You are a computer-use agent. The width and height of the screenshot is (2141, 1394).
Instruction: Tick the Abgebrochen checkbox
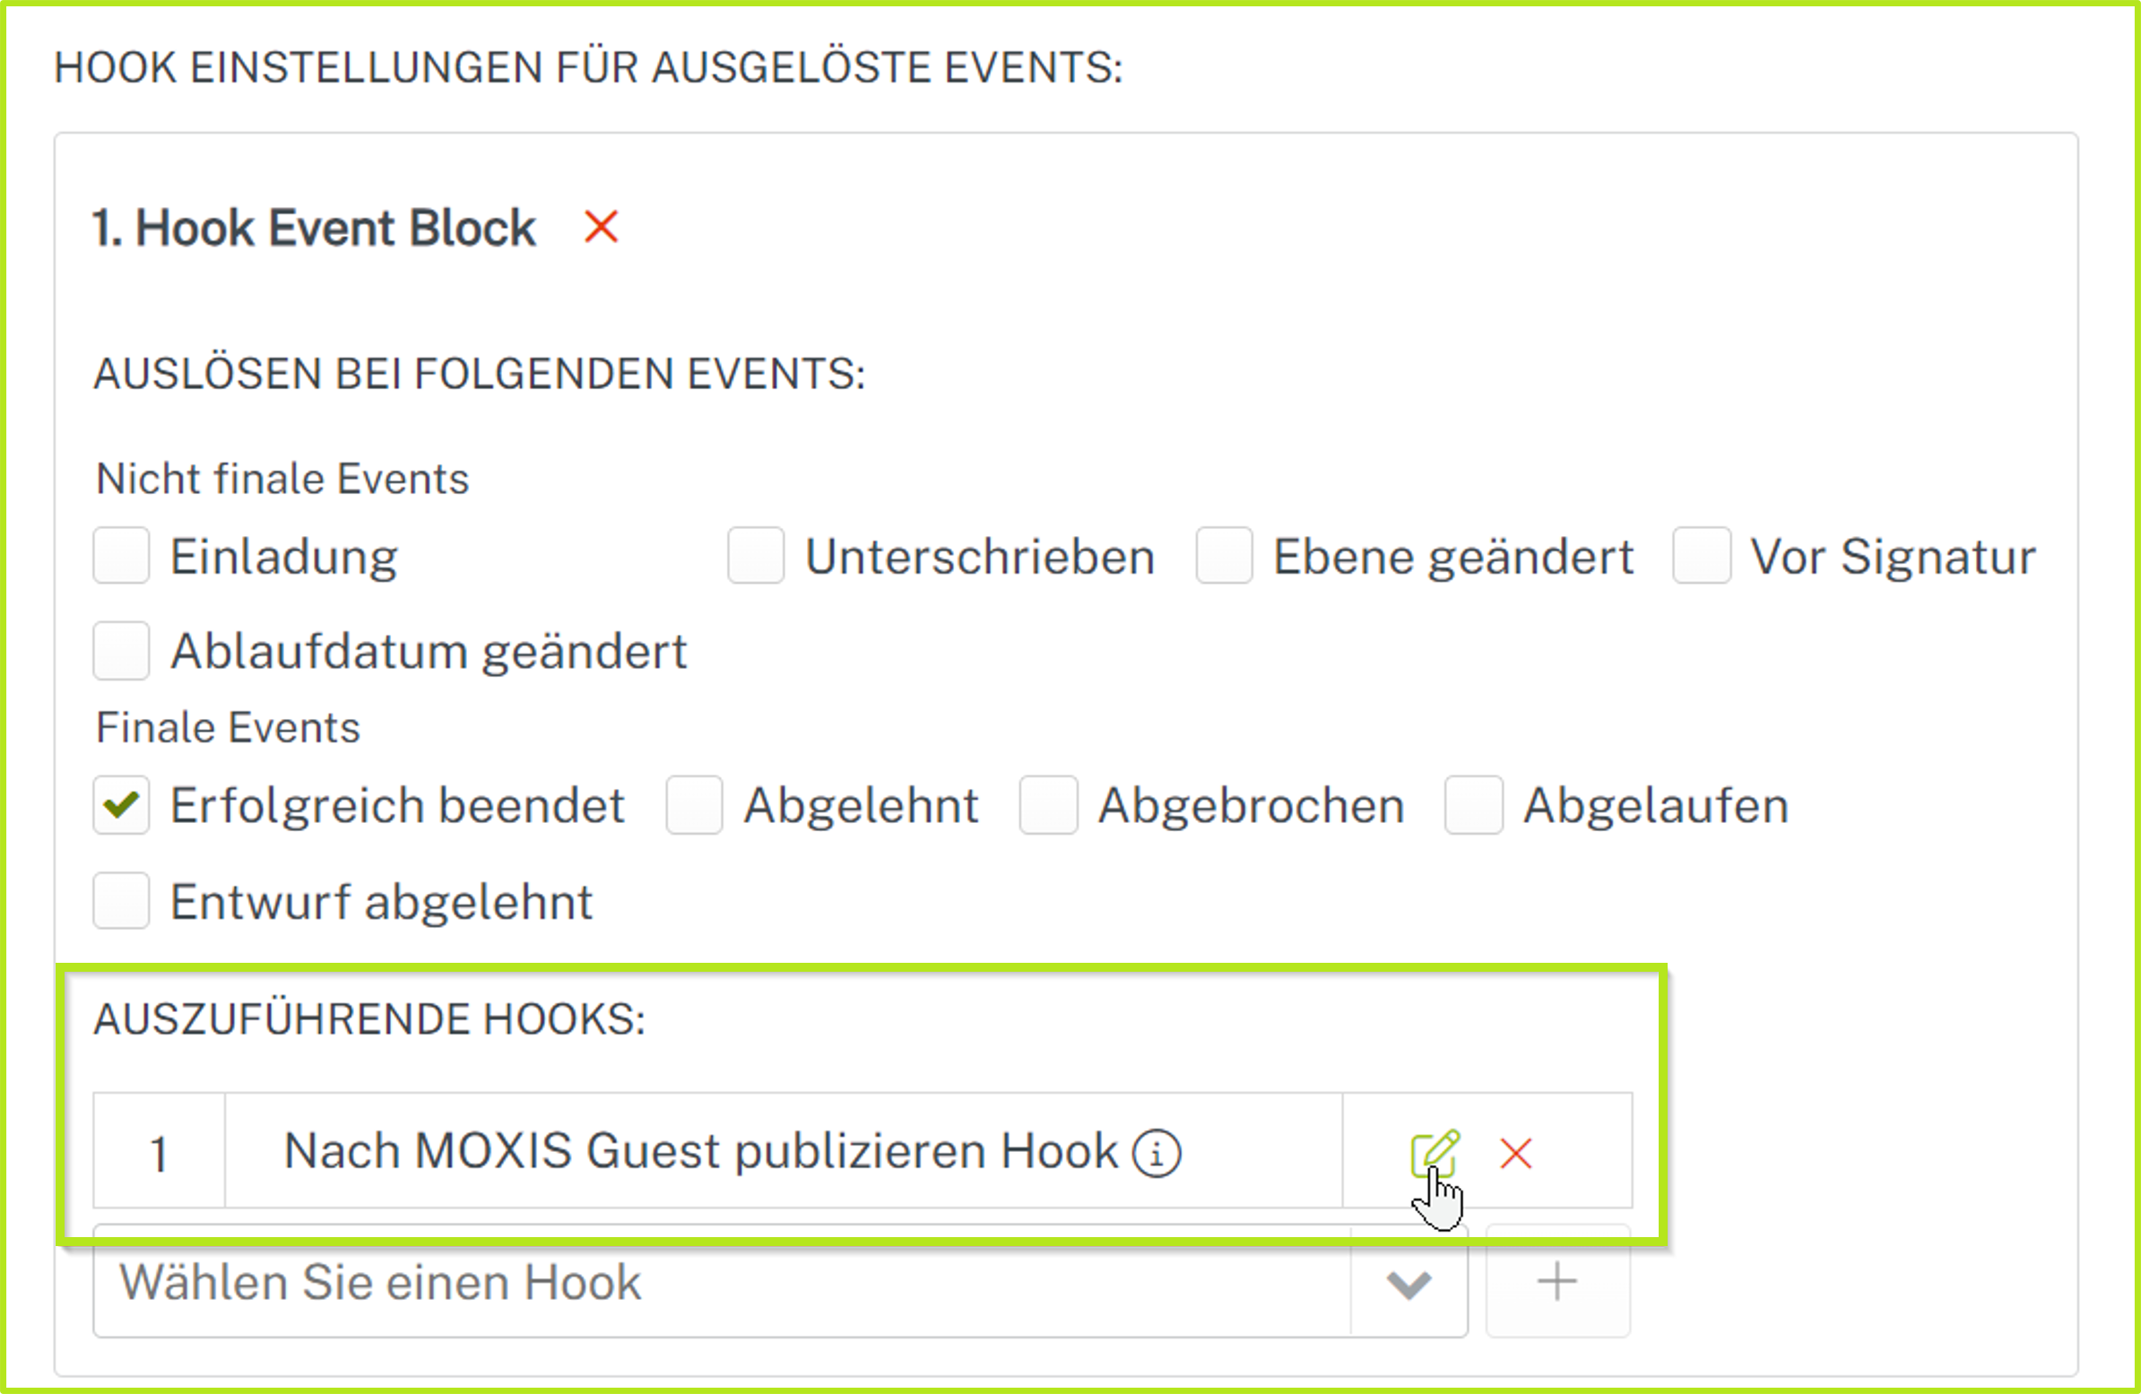1048,805
